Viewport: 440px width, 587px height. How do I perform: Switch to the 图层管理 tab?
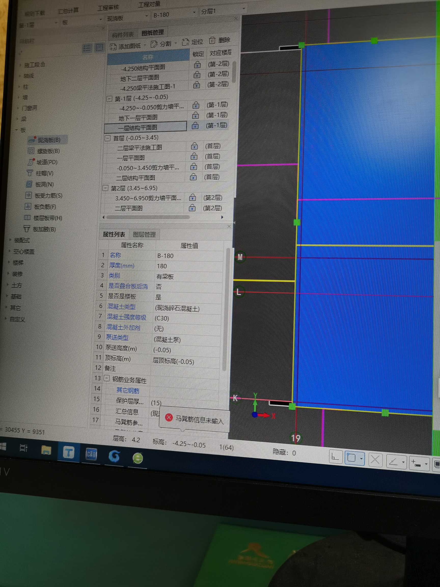tap(144, 234)
